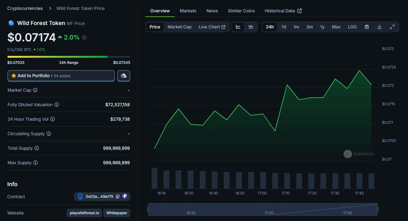Show Total Supply info icon

[37, 148]
